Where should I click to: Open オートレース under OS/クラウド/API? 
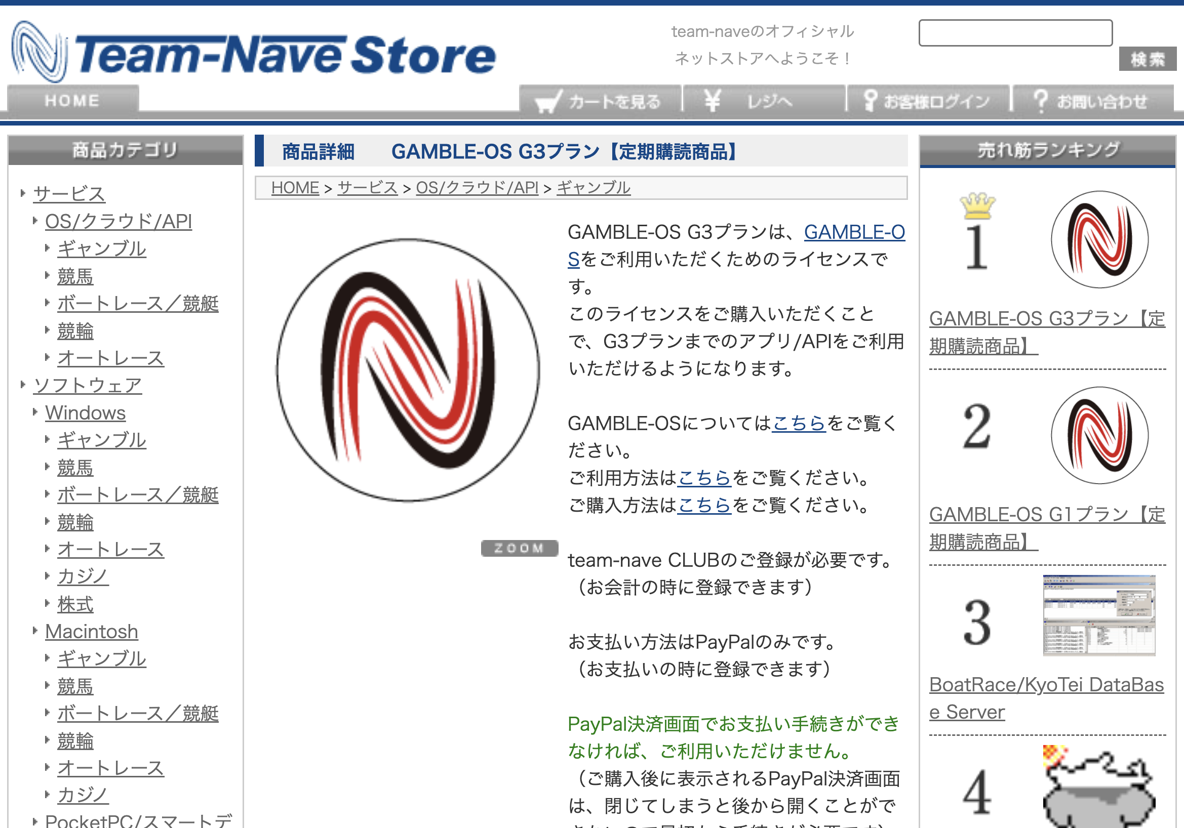110,358
